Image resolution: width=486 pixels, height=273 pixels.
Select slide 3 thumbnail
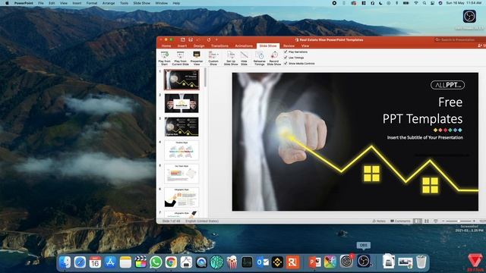[x=181, y=127]
